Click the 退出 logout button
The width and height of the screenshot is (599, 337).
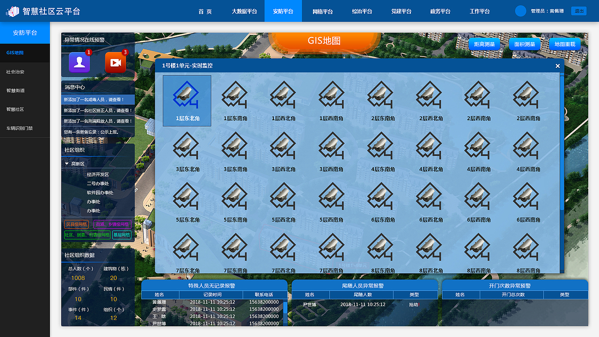(x=579, y=11)
